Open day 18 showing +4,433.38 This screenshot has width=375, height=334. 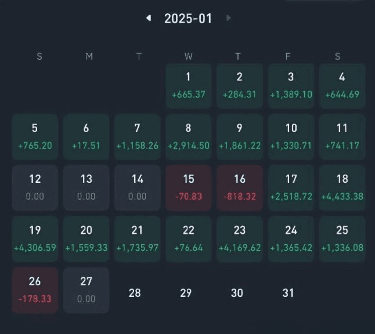tap(342, 187)
